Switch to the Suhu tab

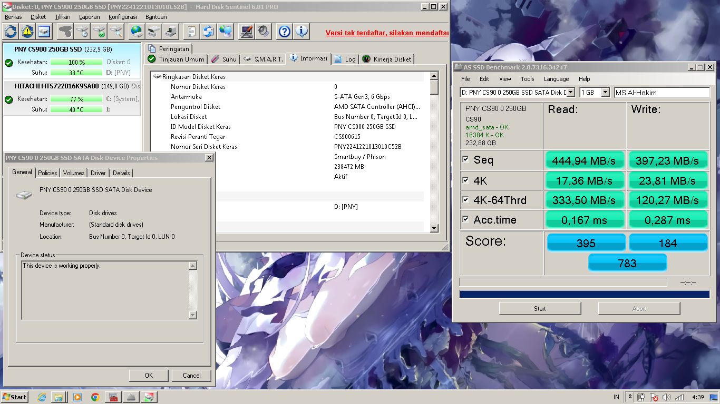(x=224, y=59)
